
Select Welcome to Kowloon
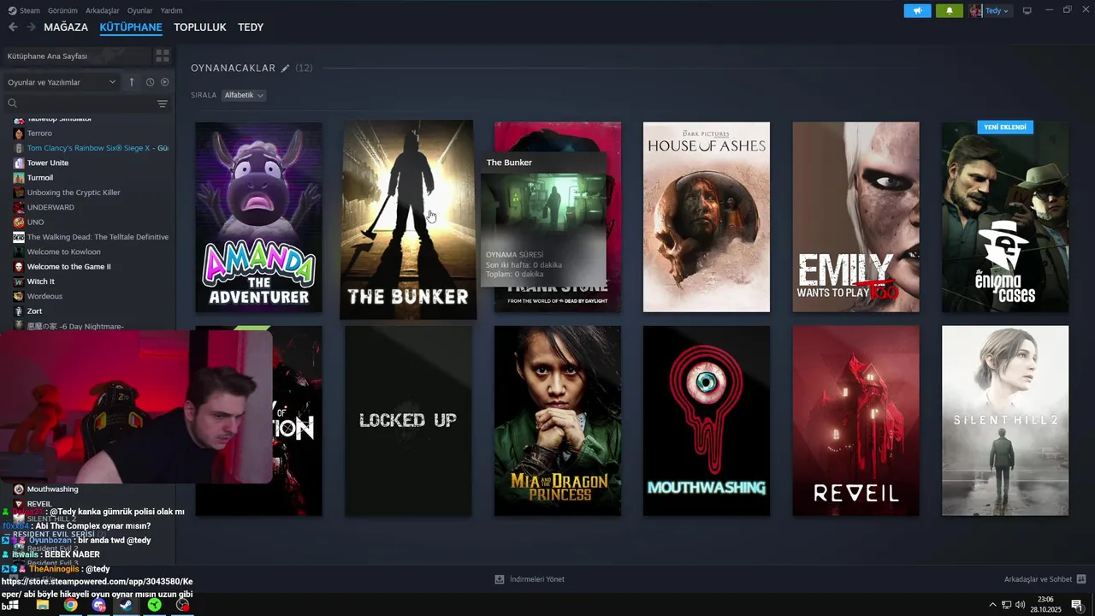(63, 252)
